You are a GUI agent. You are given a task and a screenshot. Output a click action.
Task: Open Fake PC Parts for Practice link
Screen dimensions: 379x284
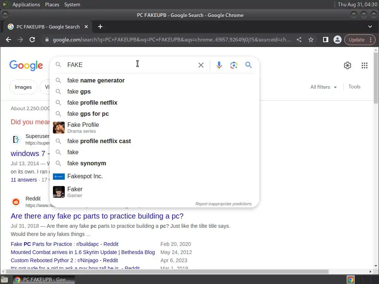(64, 244)
